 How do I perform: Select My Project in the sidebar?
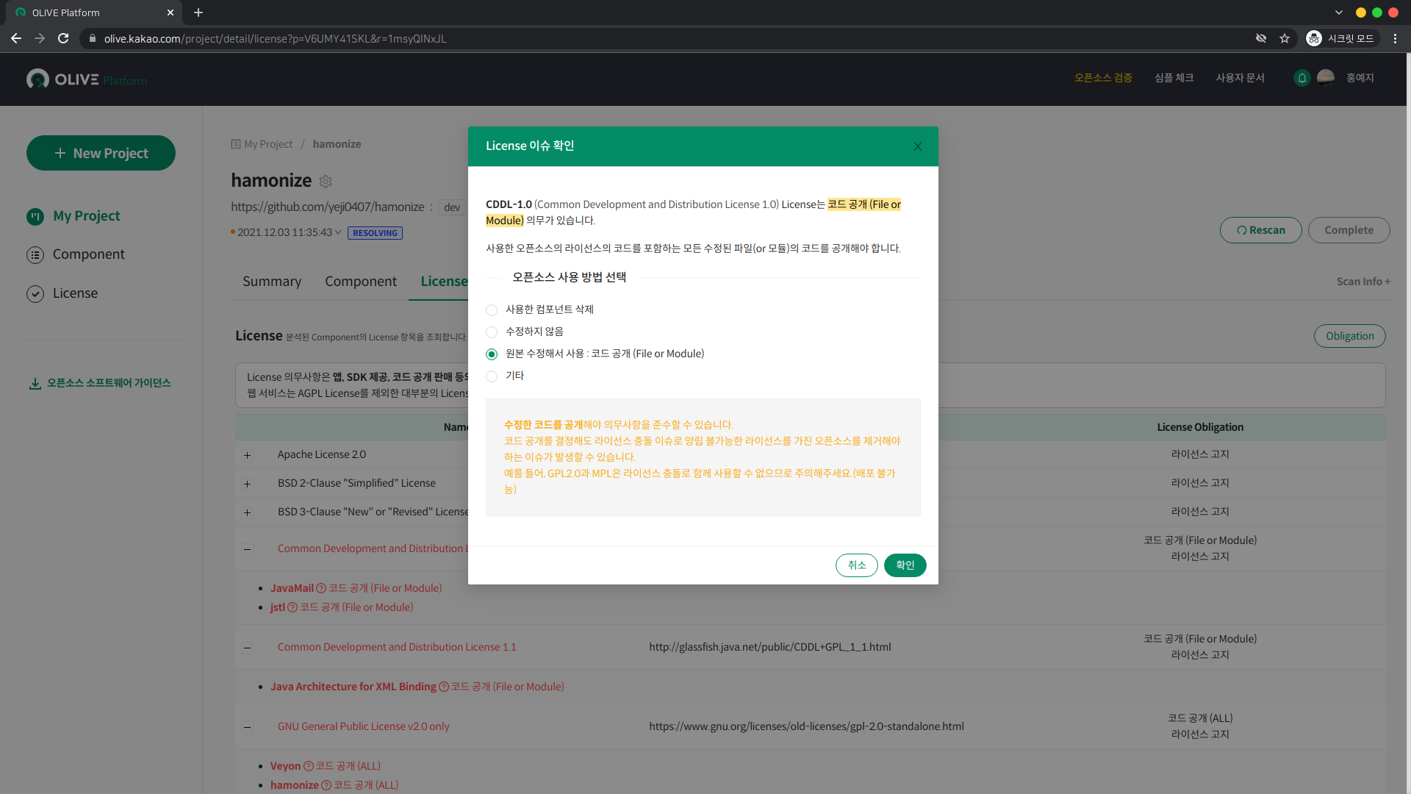point(86,215)
